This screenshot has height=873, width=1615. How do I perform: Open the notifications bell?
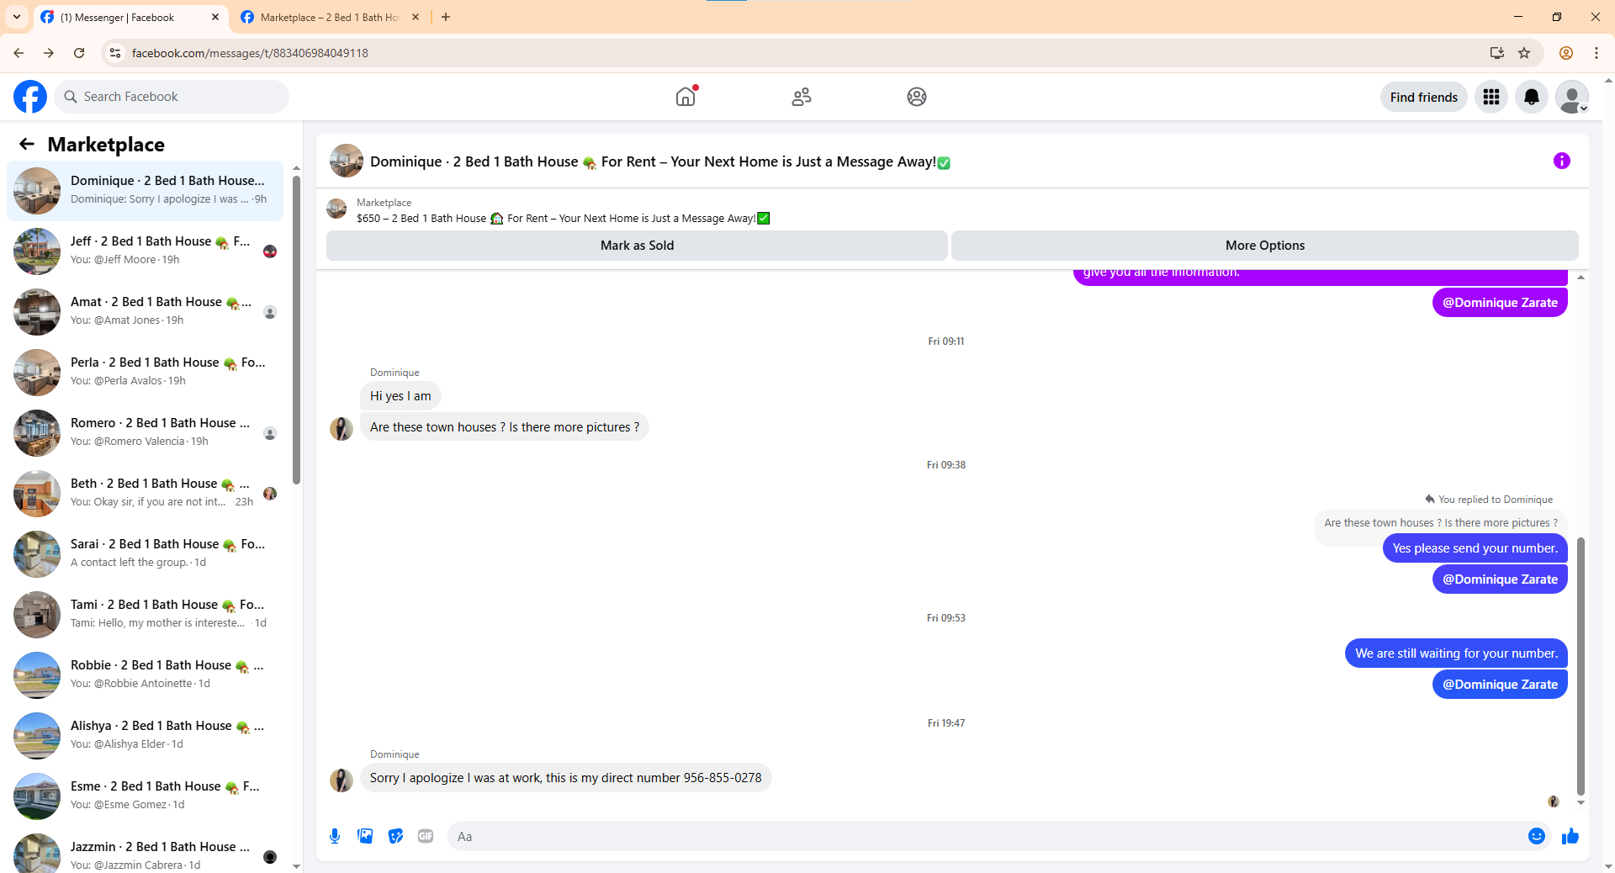(1532, 97)
